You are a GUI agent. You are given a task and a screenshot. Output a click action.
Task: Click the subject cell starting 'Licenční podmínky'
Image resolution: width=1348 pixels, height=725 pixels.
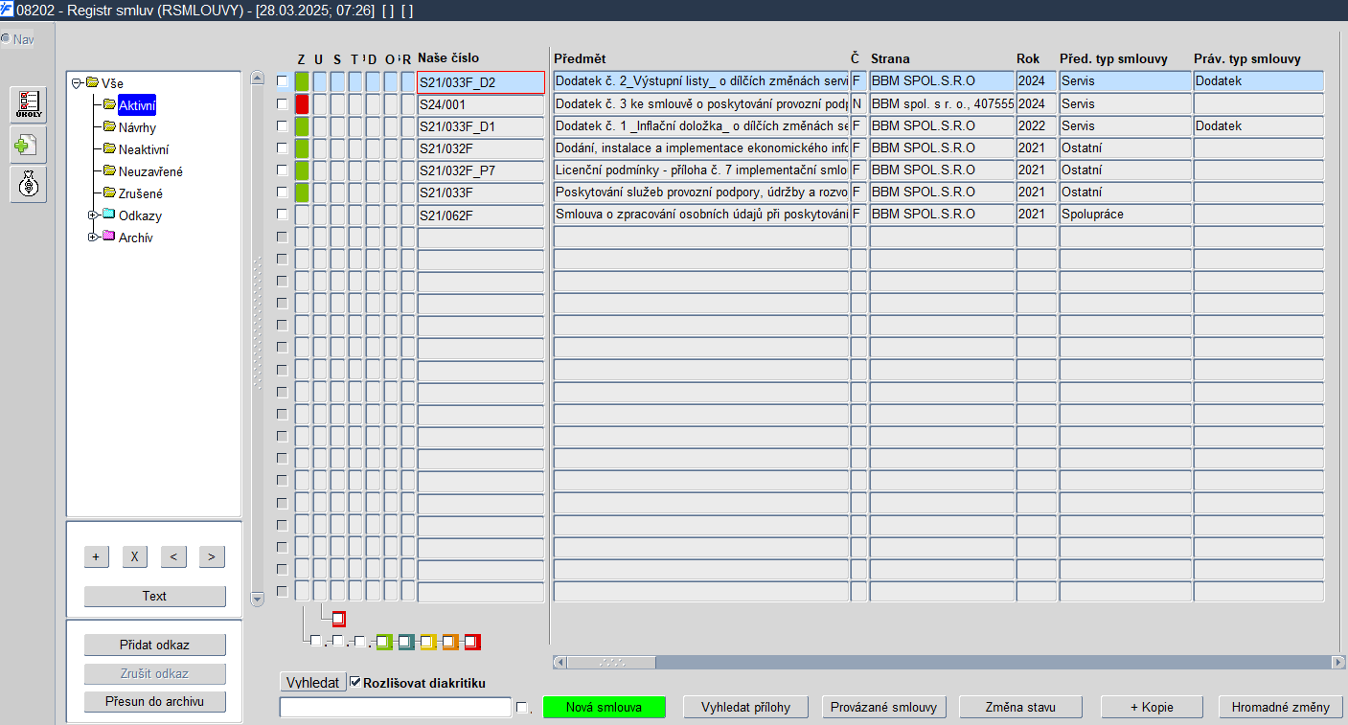pos(701,170)
